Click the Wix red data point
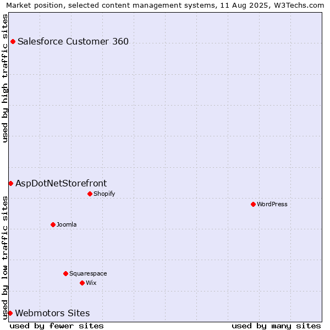Screen dimensions: 330x330 point(82,283)
